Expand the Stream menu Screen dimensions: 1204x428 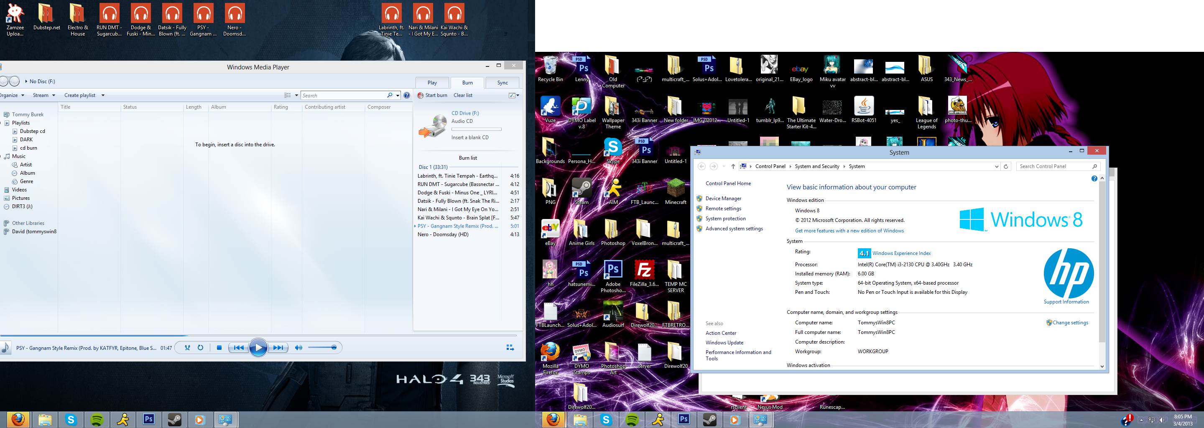(x=44, y=95)
